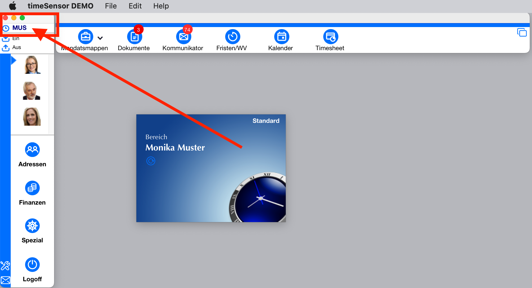The height and width of the screenshot is (288, 532).
Task: Open the tools wrench icon in blue strip
Action: click(x=5, y=266)
